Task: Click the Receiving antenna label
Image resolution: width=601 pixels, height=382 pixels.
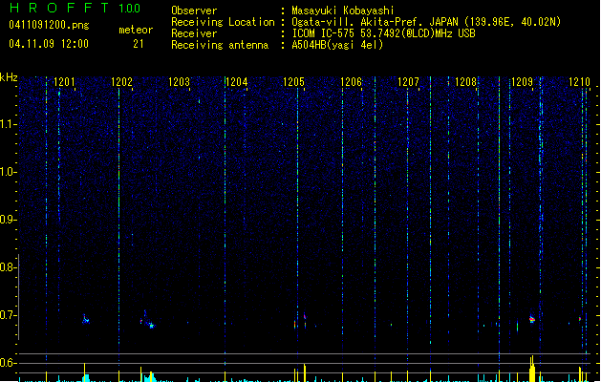Action: tap(220, 45)
